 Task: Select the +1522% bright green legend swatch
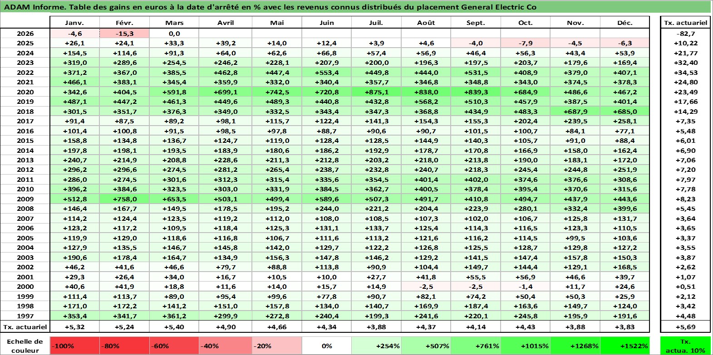pos(624,345)
